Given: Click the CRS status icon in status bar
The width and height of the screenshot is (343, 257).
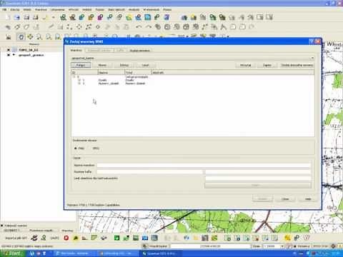Looking at the screenshot, I should (333, 246).
